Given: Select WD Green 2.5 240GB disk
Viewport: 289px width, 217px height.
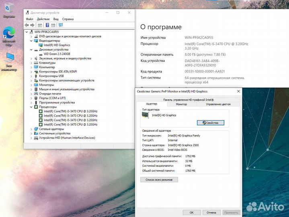Looking at the screenshot, I should pyautogui.click(x=57, y=54).
